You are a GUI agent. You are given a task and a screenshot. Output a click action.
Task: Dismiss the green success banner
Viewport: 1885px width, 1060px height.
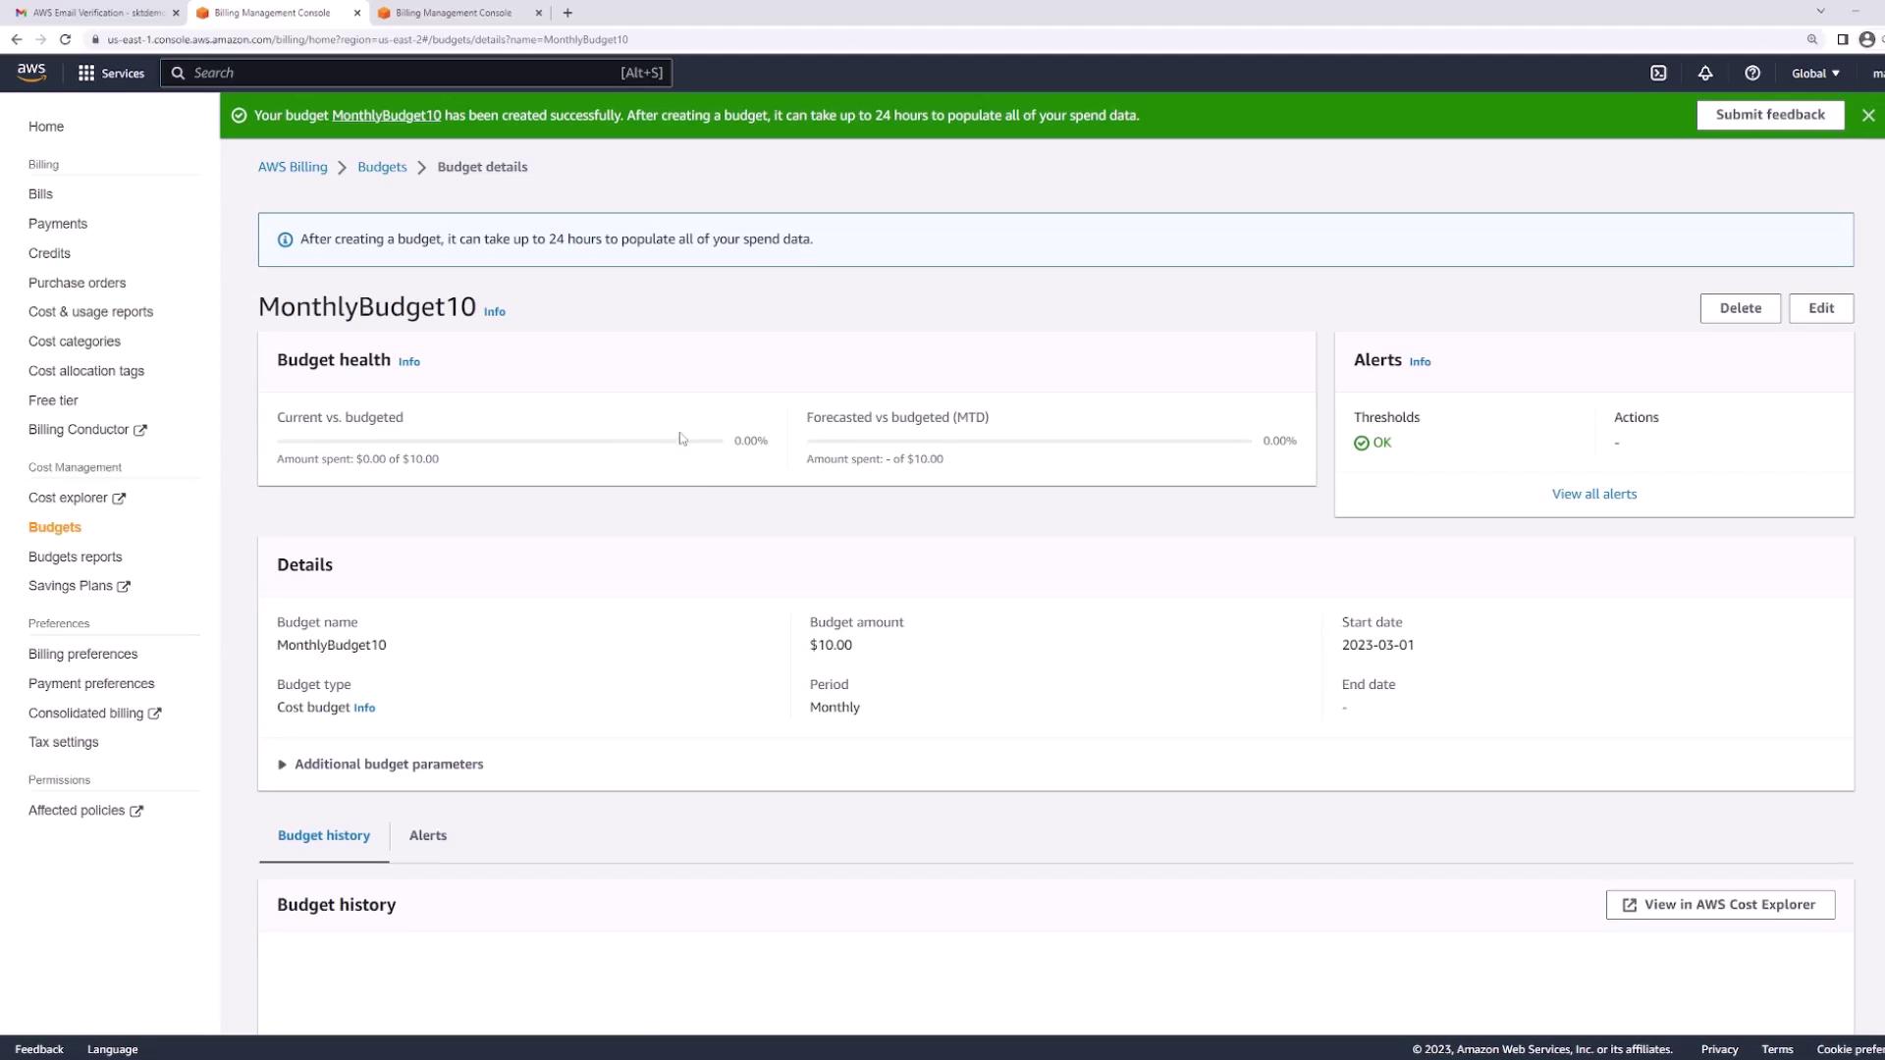[x=1868, y=116]
